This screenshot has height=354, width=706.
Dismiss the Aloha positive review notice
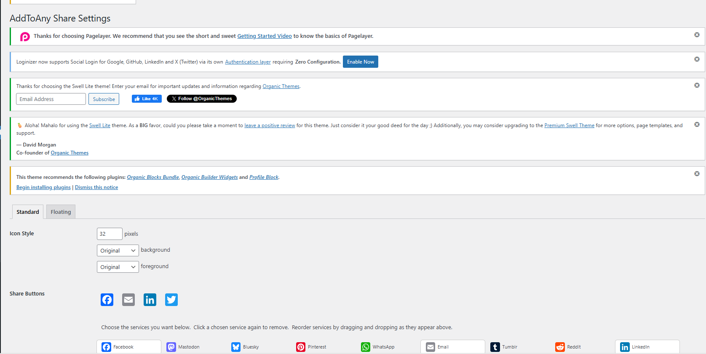pos(697,125)
